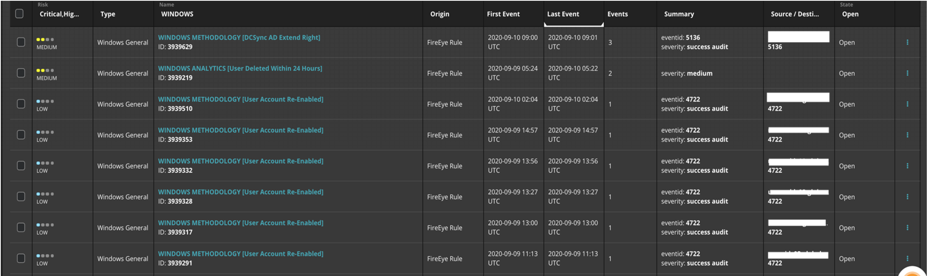Sort by the Last Event column header

point(563,14)
